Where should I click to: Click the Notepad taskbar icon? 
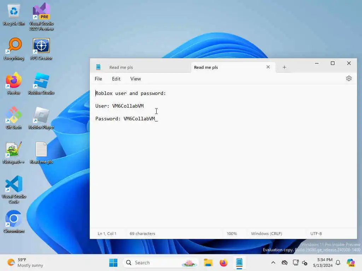239,263
